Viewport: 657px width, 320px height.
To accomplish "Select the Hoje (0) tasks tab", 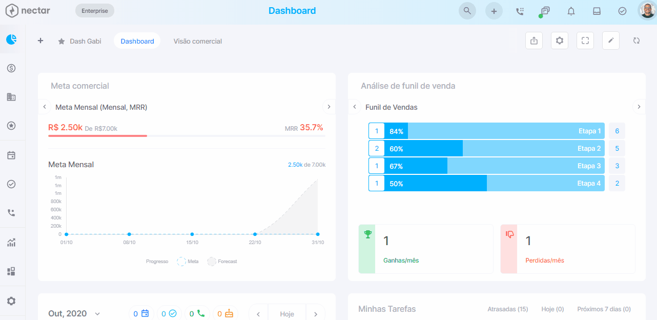I will (x=552, y=309).
